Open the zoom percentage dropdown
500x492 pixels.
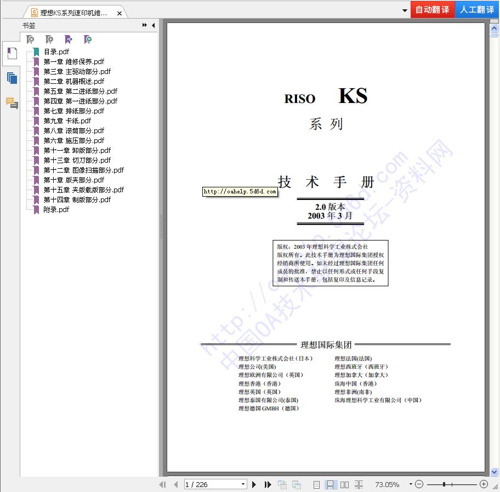coord(411,484)
